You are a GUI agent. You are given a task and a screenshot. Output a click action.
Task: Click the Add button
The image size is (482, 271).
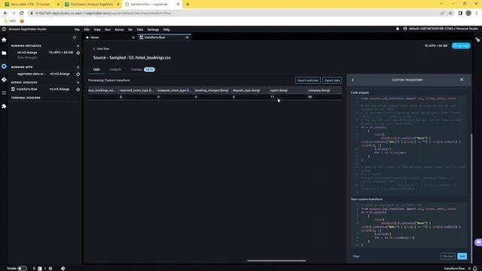[462, 256]
